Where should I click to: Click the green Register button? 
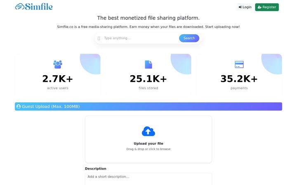[x=267, y=7]
